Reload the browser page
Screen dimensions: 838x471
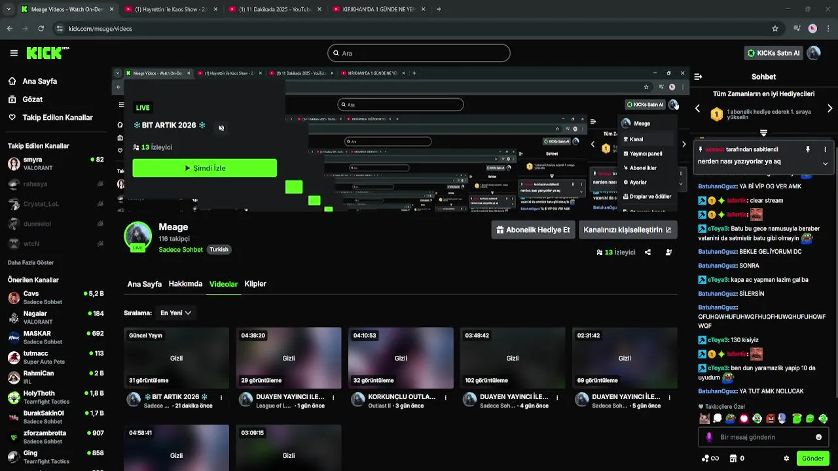[x=41, y=29]
